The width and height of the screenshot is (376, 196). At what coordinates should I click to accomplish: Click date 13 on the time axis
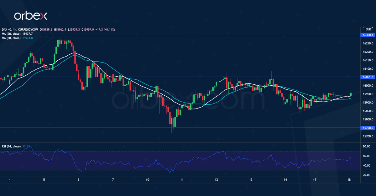click(x=251, y=180)
